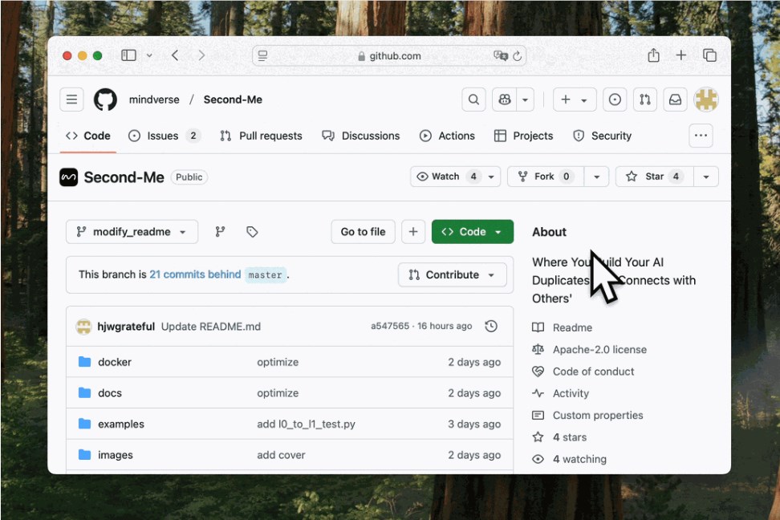Viewport: 780px width, 520px height.
Task: Open the add l0_to_l1_test.py commit message
Action: coord(306,424)
